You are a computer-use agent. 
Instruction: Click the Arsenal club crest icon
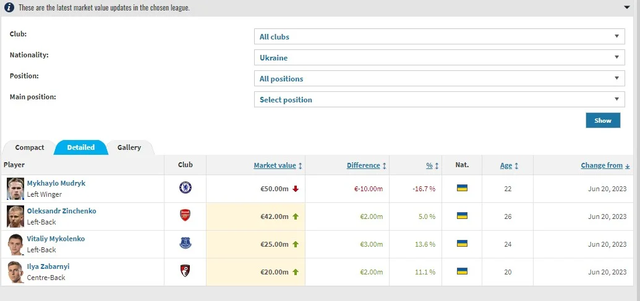coord(184,216)
